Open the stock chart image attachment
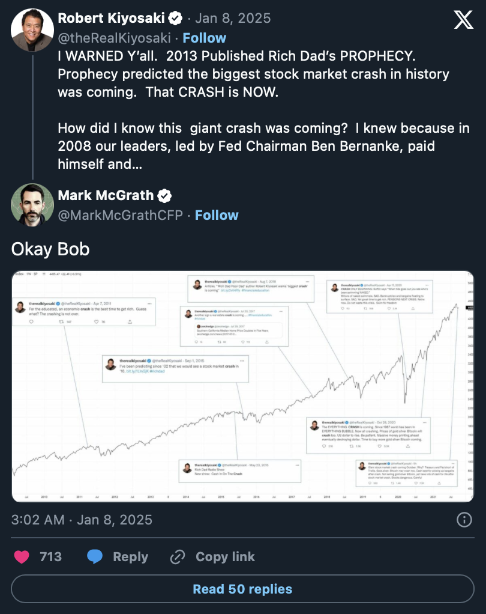 (243, 386)
